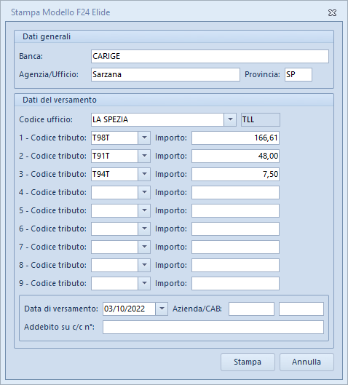Select the Importo field showing 166,61
This screenshot has height=385, width=348.
point(235,138)
